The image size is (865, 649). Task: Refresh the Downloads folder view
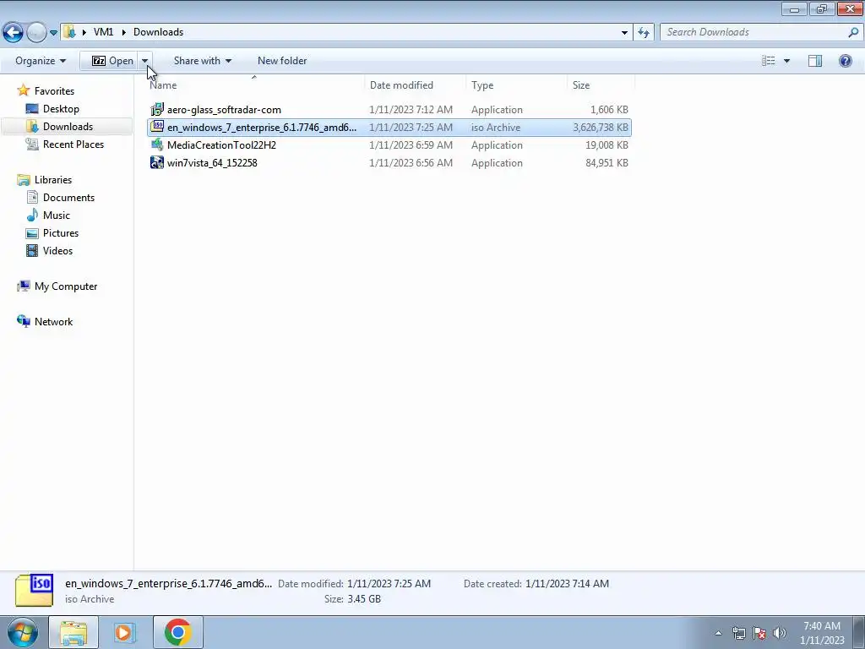pyautogui.click(x=644, y=33)
